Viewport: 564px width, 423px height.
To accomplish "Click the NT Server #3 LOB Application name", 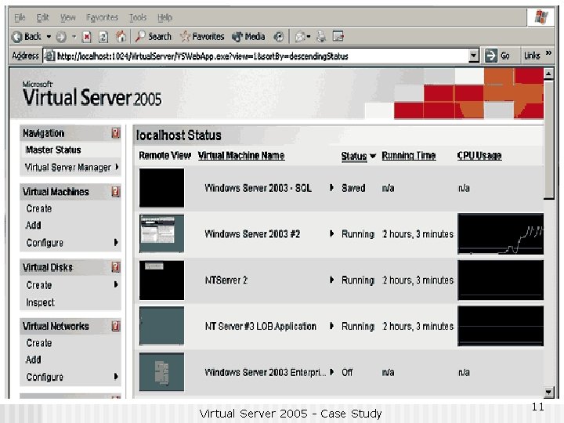I will [x=260, y=326].
